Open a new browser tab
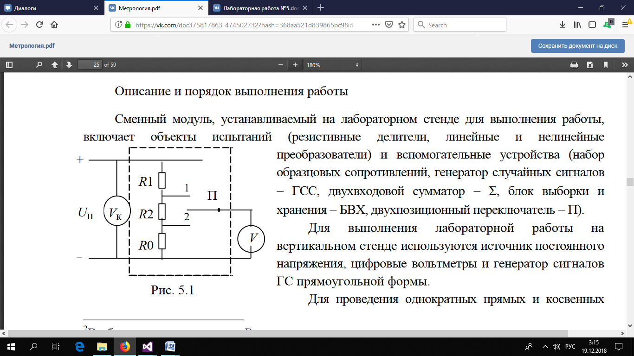This screenshot has height=356, width=634. [x=320, y=8]
